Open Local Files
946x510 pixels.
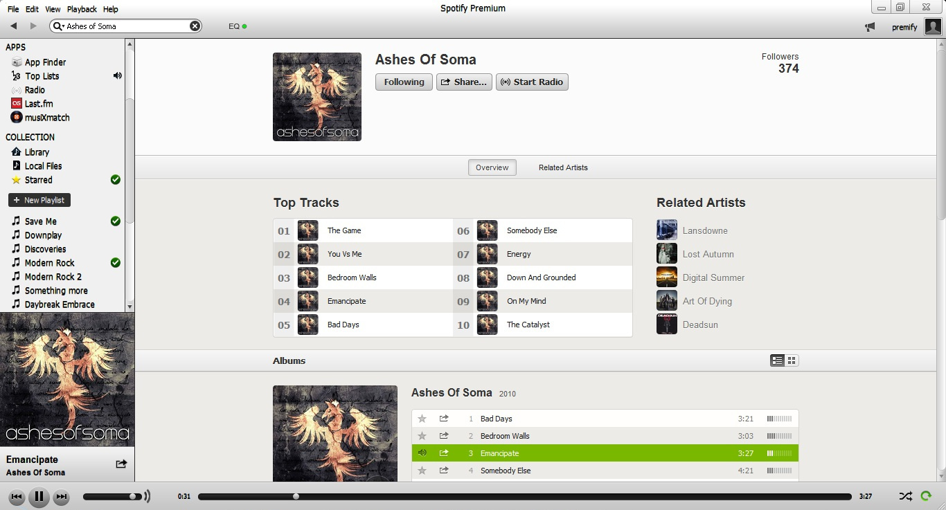click(x=43, y=166)
